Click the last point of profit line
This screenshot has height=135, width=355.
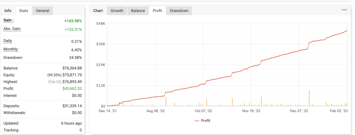coord(347,31)
